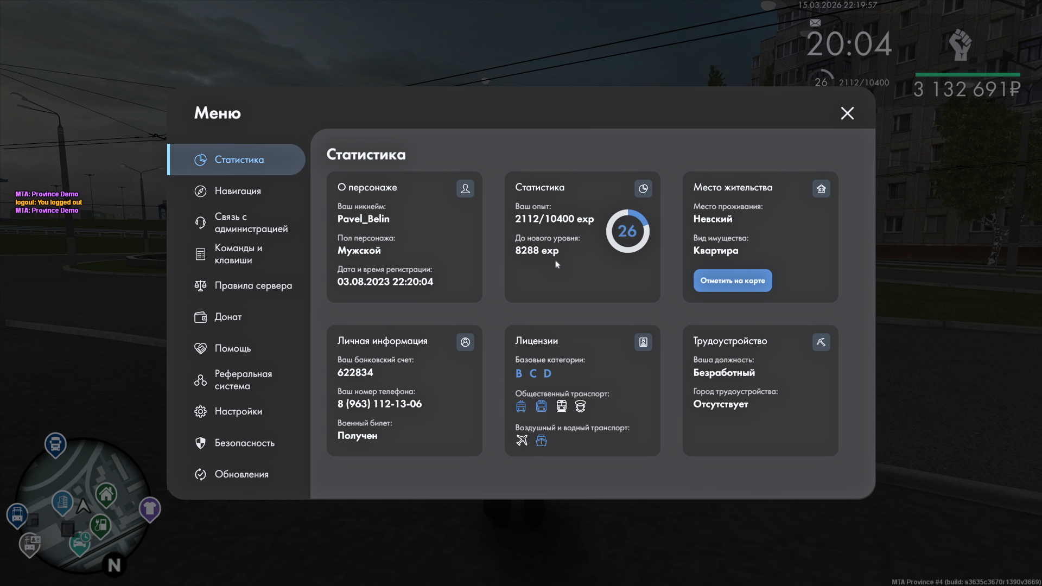Viewport: 1042px width, 586px height.
Task: Click the character profile icon
Action: [465, 188]
